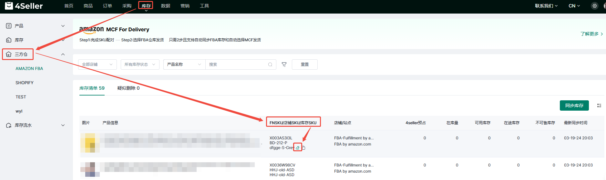The height and width of the screenshot is (180, 606).
Task: Click the 可用库存 column header
Action: pyautogui.click(x=483, y=123)
